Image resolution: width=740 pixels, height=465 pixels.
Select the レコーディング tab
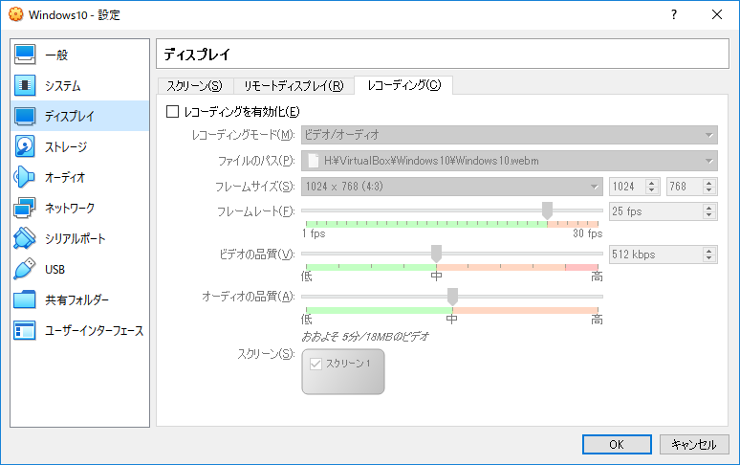tap(404, 85)
